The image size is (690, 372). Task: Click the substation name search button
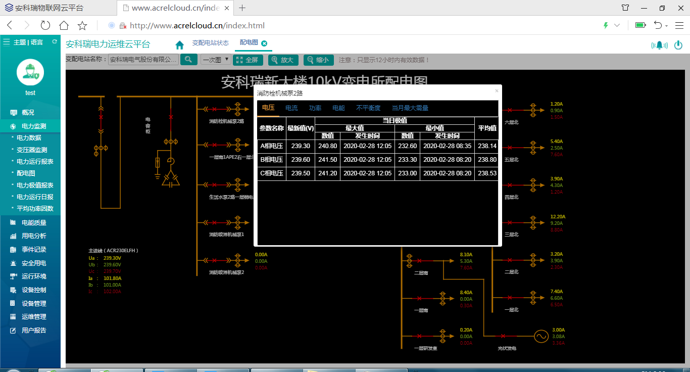(188, 60)
